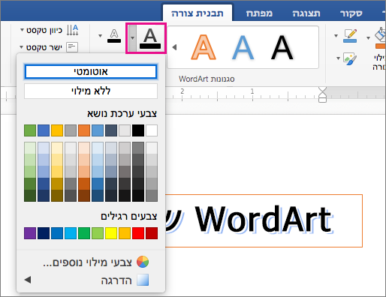
Task: Select the dark red standard color swatch
Action: 152,233
